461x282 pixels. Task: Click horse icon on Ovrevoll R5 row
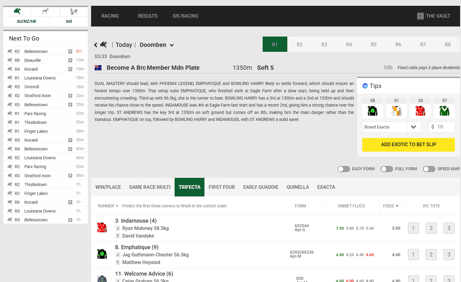[10, 87]
